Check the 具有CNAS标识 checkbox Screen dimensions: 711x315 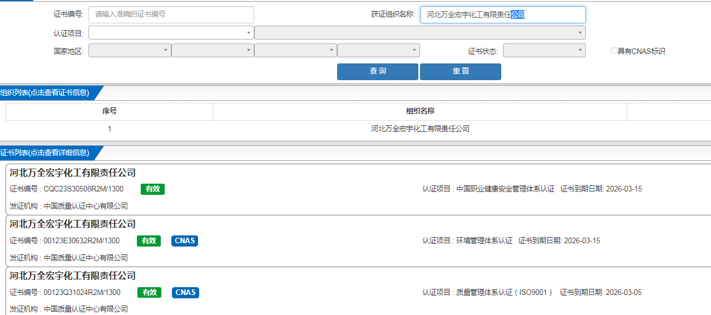point(614,51)
